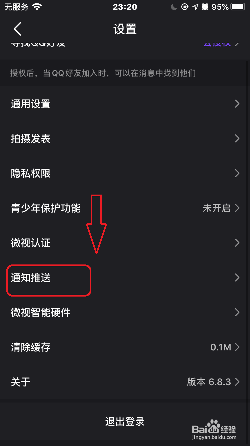The height and width of the screenshot is (446, 250).
Task: Tap the 23:20 clock in status bar
Action: [125, 7]
